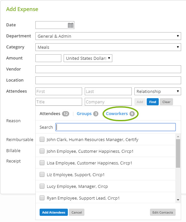Open the Relationship dropdown
The image size is (186, 222).
pyautogui.click(x=157, y=91)
